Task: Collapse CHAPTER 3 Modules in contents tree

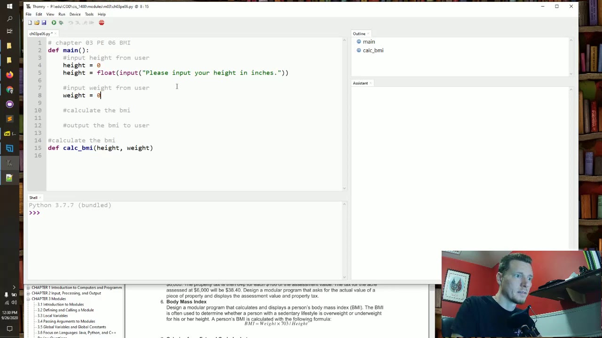Action: tap(28, 299)
